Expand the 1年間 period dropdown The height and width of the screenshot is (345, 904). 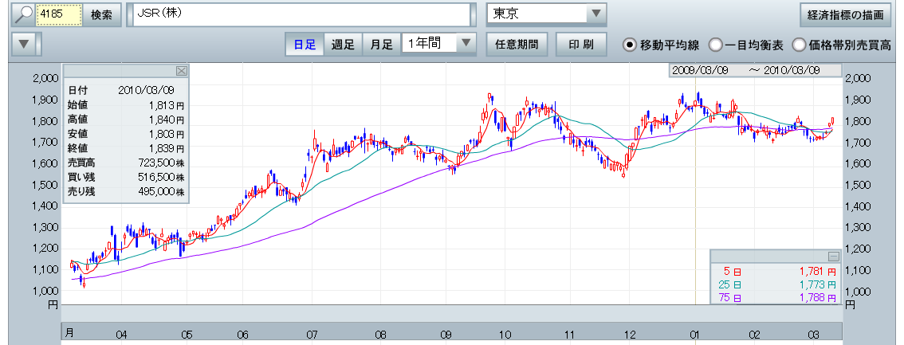click(467, 43)
